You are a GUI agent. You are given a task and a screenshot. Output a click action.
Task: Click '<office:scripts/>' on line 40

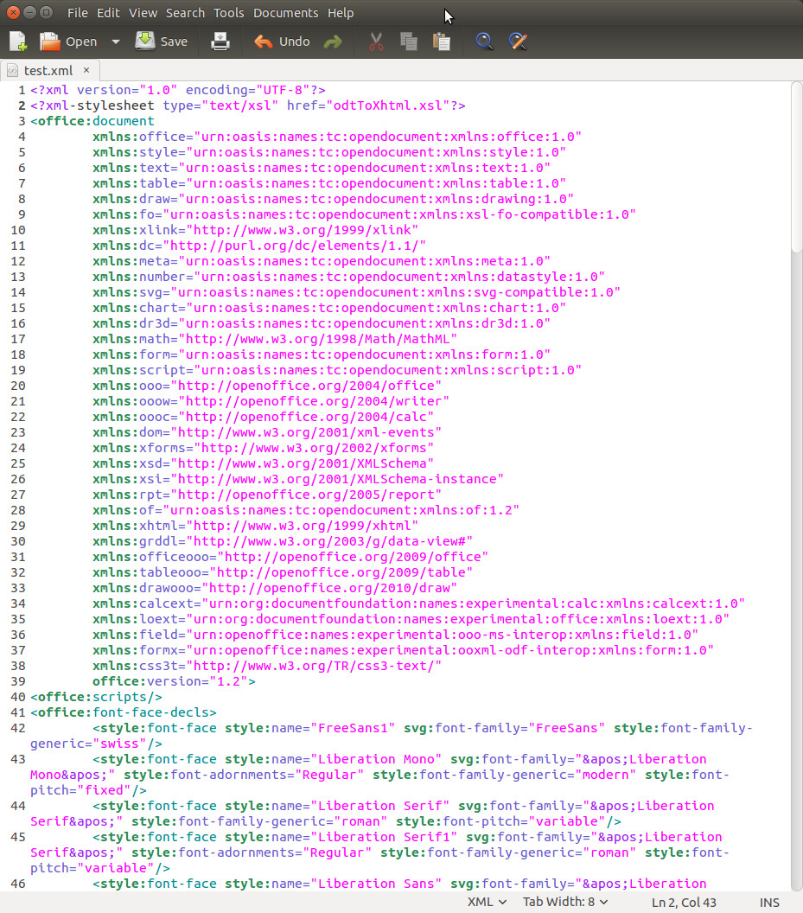[x=96, y=697]
